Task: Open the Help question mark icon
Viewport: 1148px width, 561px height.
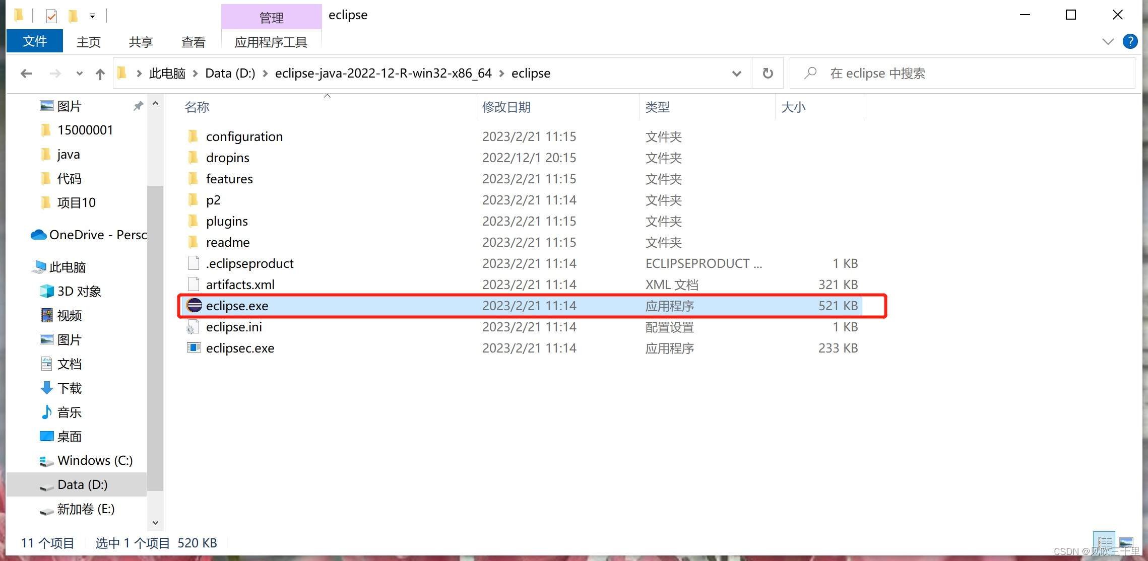Action: (x=1130, y=41)
